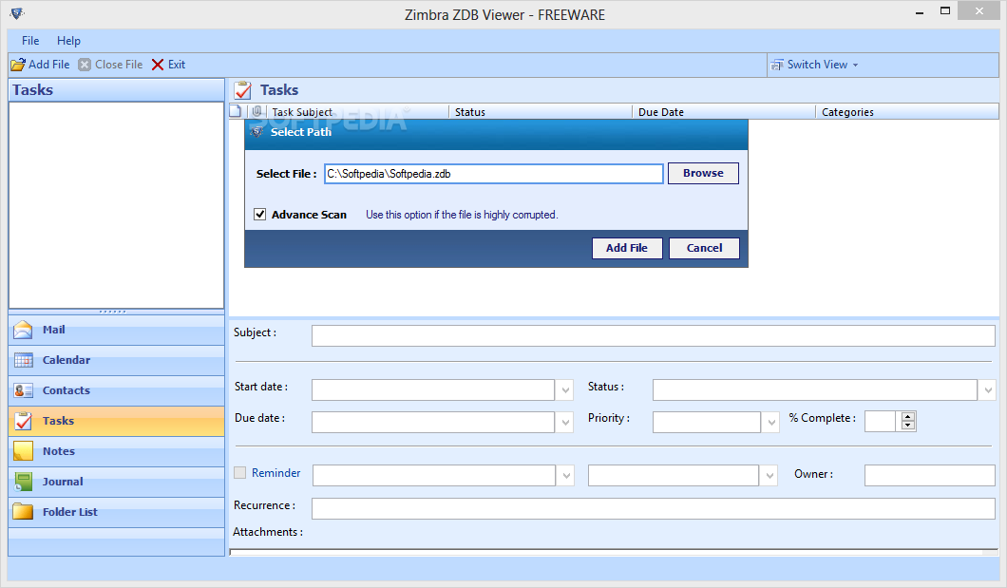This screenshot has width=1007, height=588.
Task: Click the attachment paperclip column icon
Action: tap(256, 111)
